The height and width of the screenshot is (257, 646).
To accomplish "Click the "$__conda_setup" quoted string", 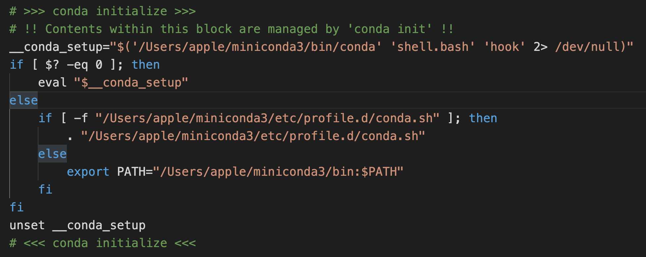I will tap(131, 82).
